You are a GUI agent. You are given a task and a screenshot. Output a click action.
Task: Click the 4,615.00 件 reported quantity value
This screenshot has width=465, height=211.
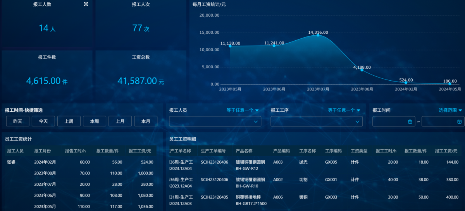click(x=47, y=81)
